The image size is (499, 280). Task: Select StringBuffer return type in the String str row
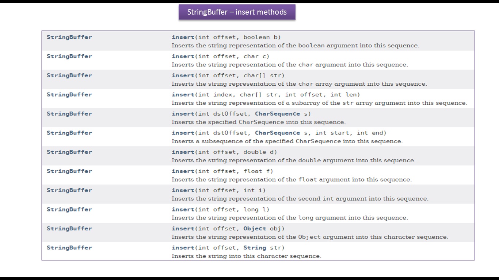(x=69, y=248)
